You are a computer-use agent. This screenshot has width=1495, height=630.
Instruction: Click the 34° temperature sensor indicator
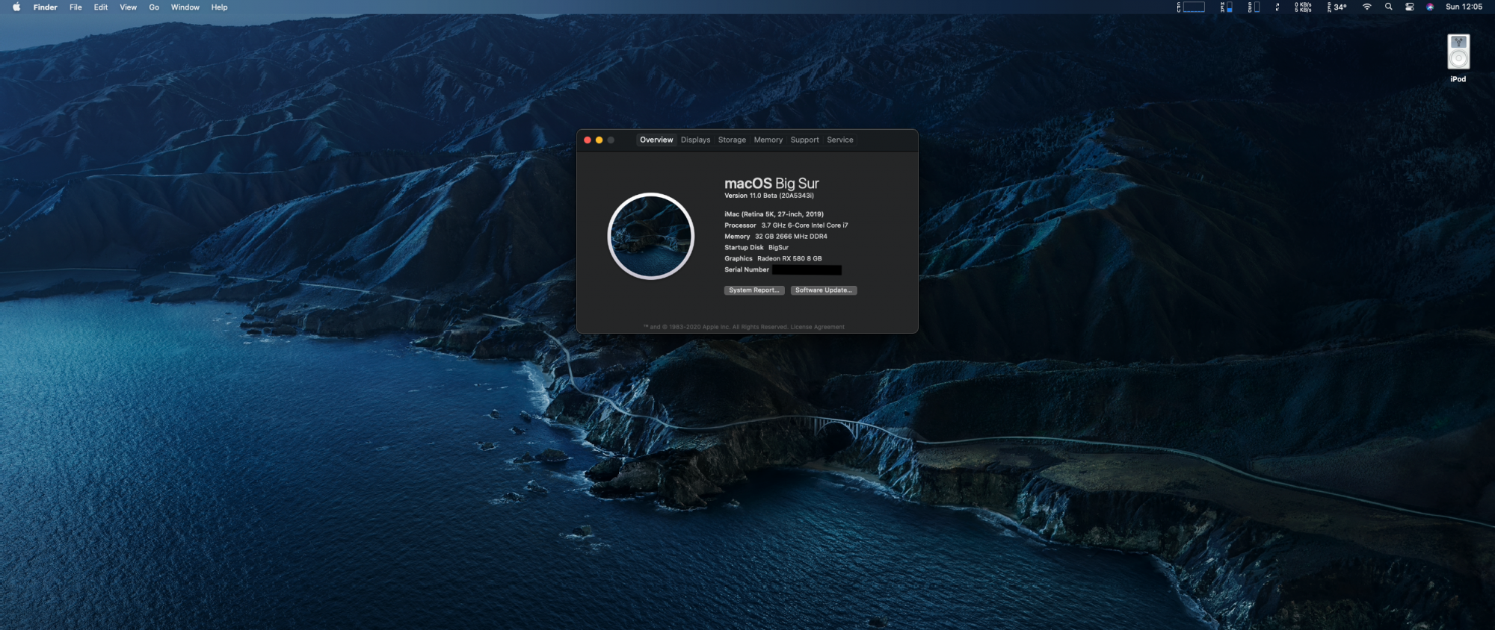click(1337, 7)
